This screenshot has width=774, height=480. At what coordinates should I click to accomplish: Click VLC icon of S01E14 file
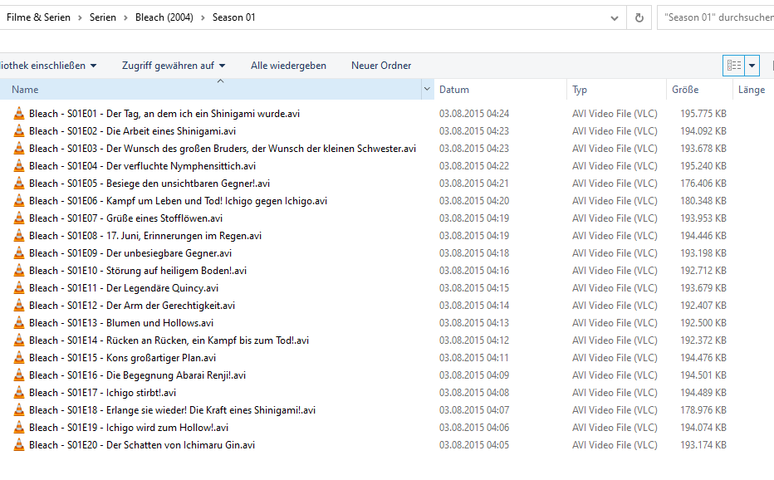(x=19, y=340)
